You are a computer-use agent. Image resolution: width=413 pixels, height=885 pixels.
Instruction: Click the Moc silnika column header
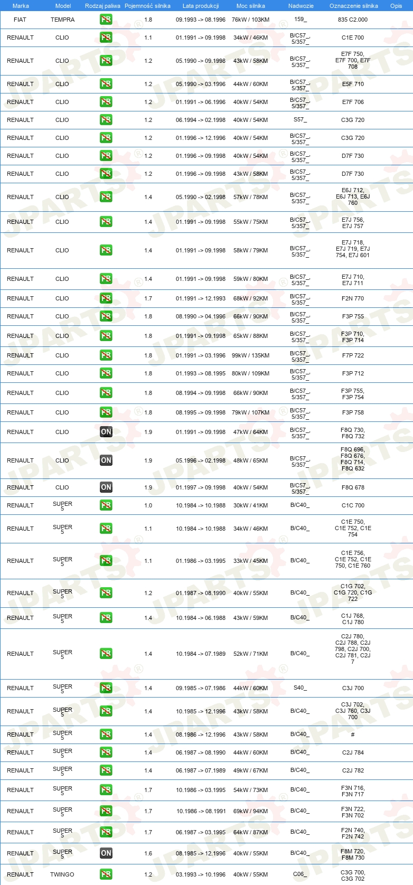pyautogui.click(x=251, y=6)
